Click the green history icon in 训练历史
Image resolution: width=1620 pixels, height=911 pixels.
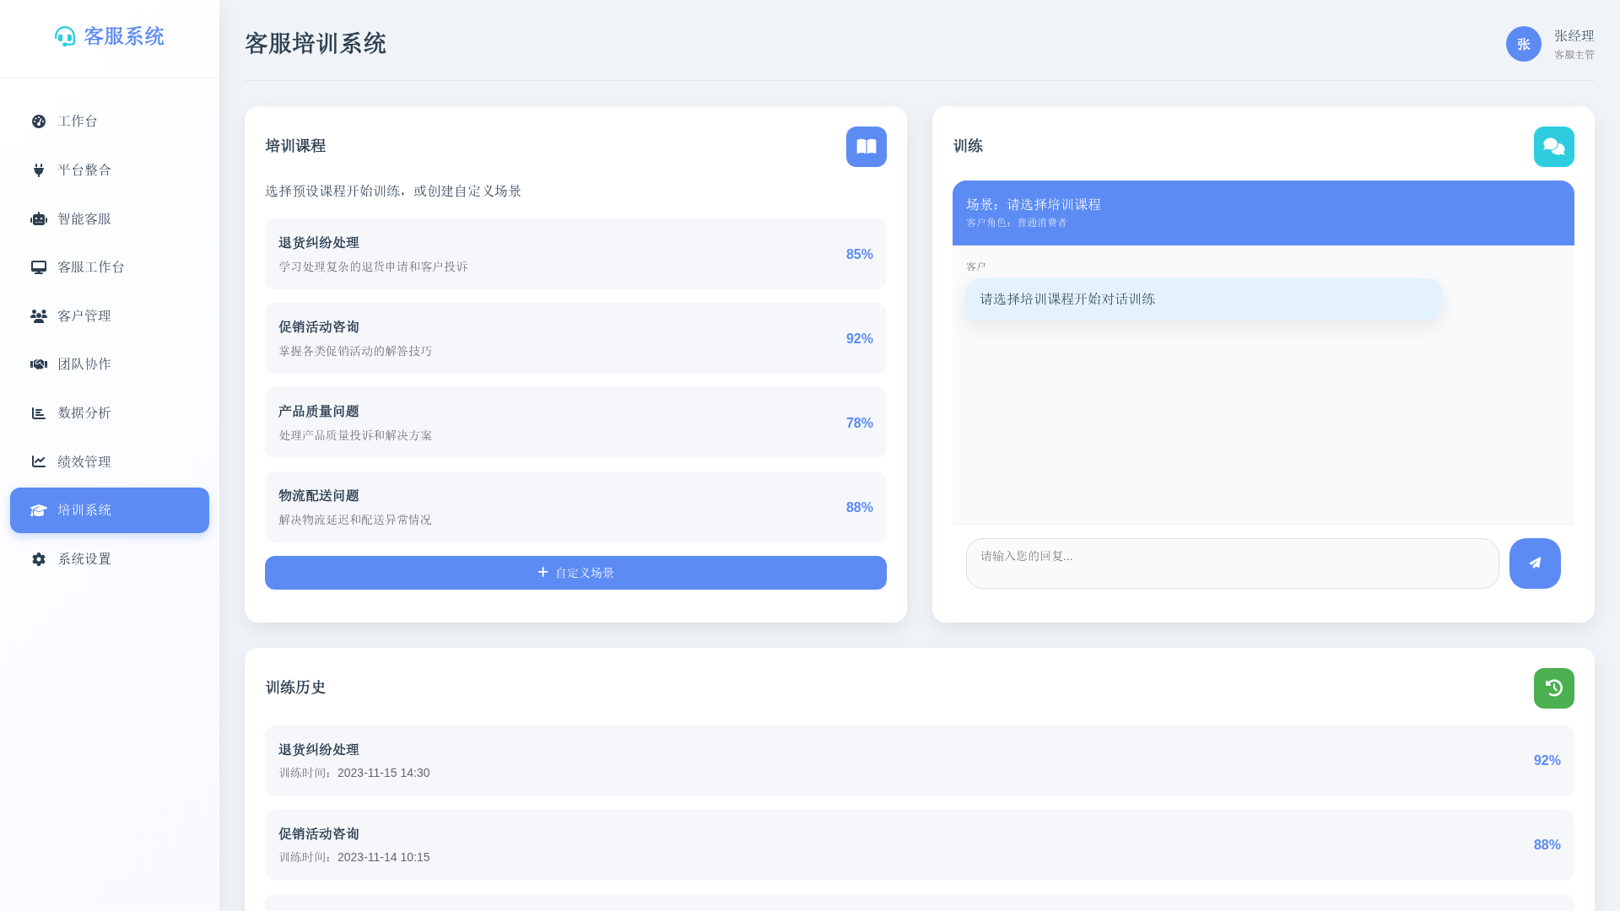(1553, 688)
